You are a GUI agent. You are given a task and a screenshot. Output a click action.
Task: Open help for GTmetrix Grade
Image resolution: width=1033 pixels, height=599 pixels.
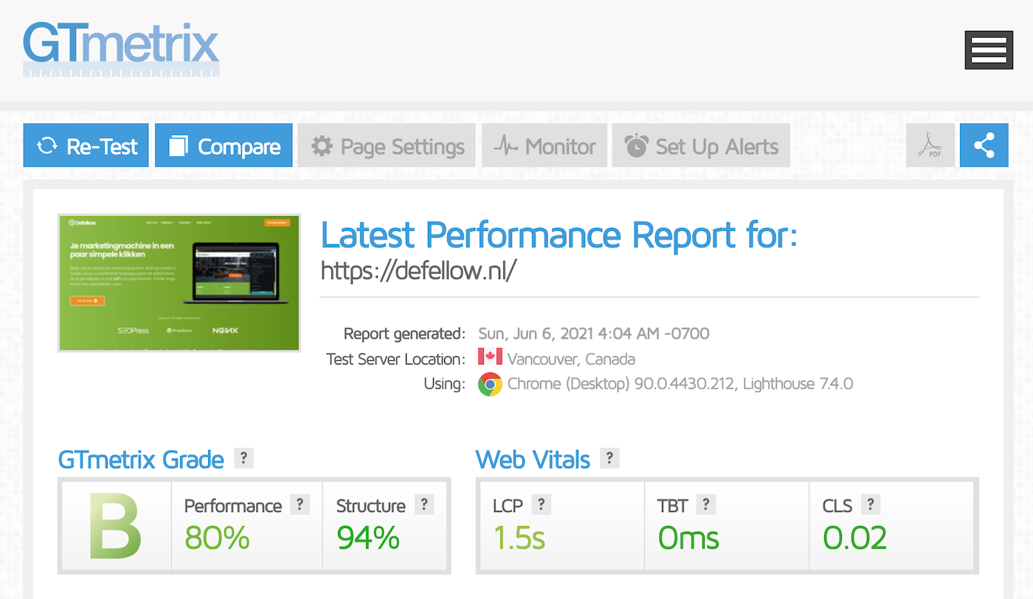point(243,458)
